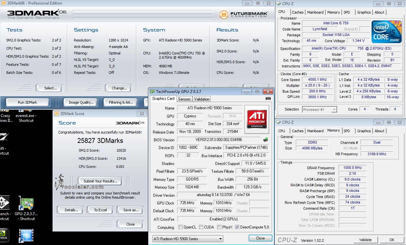Open Filtering & AA... settings
The height and width of the screenshot is (245, 406).
121,102
